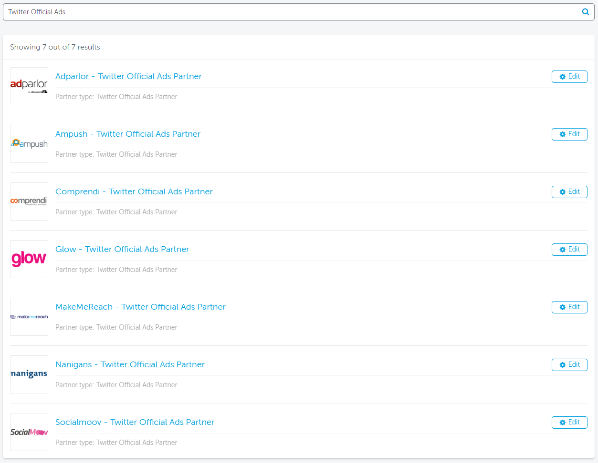Edit the Ampush partner entry
598x463 pixels.
[569, 134]
